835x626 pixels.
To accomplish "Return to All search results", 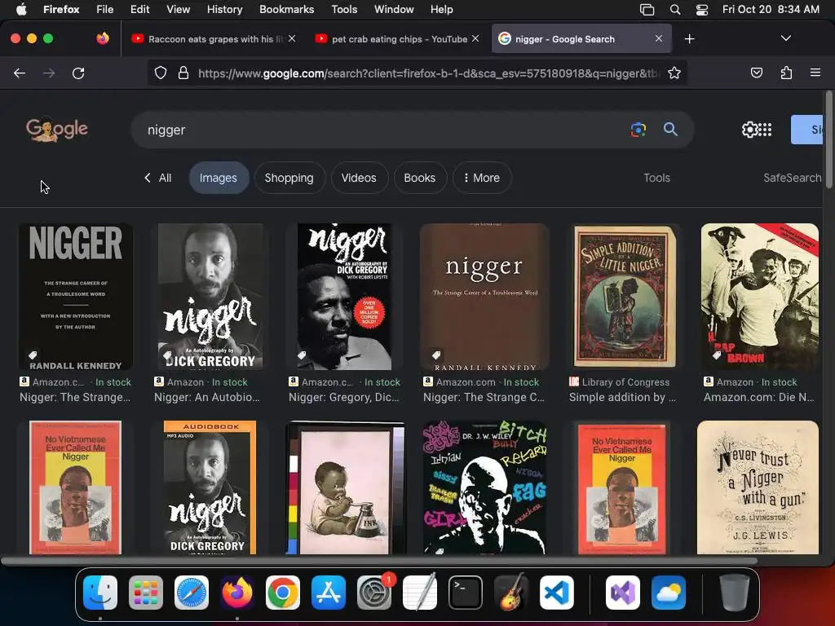I will tap(157, 178).
